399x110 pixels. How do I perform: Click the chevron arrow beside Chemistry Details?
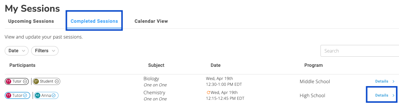393,95
